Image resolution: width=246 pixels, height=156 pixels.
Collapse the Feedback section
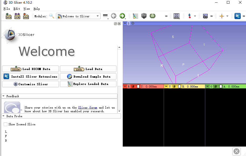pos(3,96)
